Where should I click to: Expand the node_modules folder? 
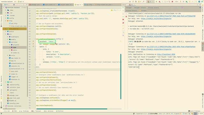[x=6, y=29]
